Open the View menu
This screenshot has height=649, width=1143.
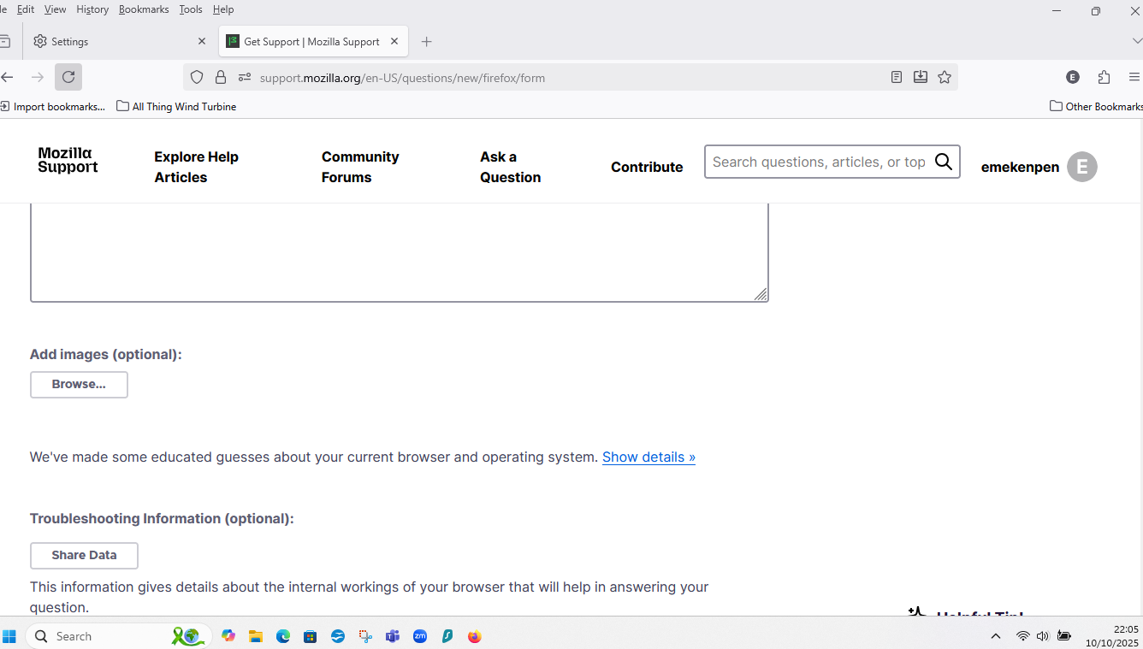(x=55, y=9)
